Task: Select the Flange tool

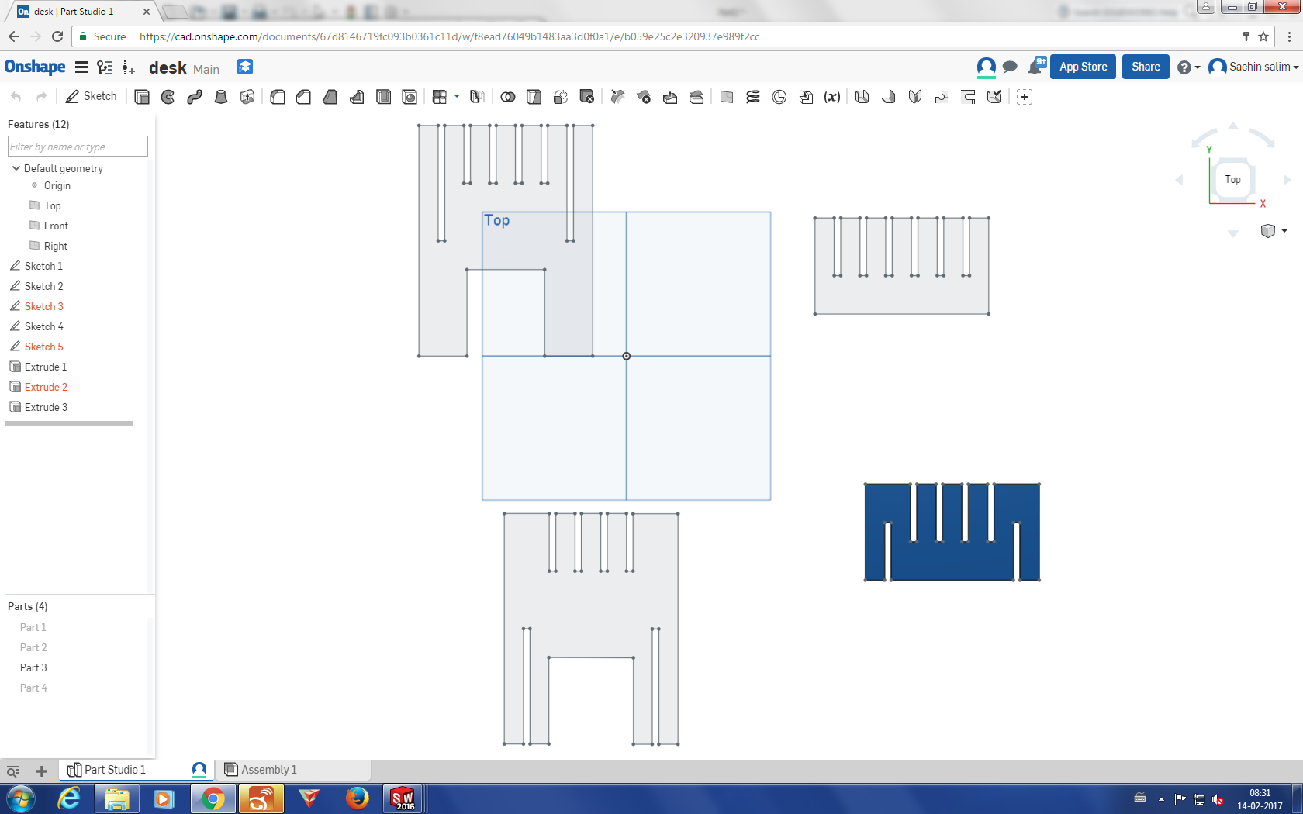Action: click(x=889, y=97)
